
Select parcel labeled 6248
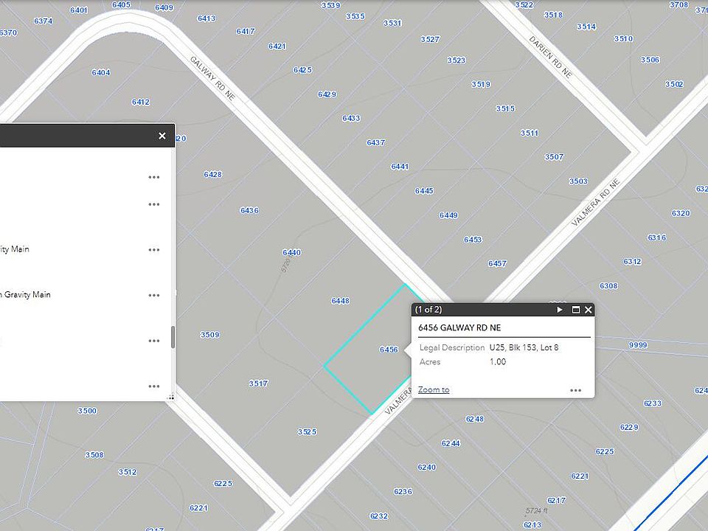coord(474,419)
